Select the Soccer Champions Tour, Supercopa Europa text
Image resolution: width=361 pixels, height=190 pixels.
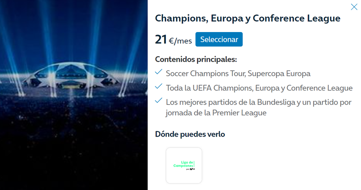238,74
